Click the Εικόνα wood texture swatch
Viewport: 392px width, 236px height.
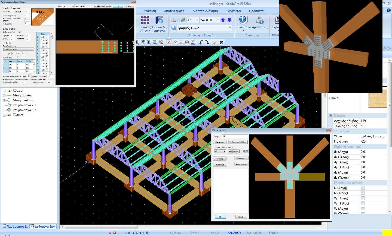point(378,100)
